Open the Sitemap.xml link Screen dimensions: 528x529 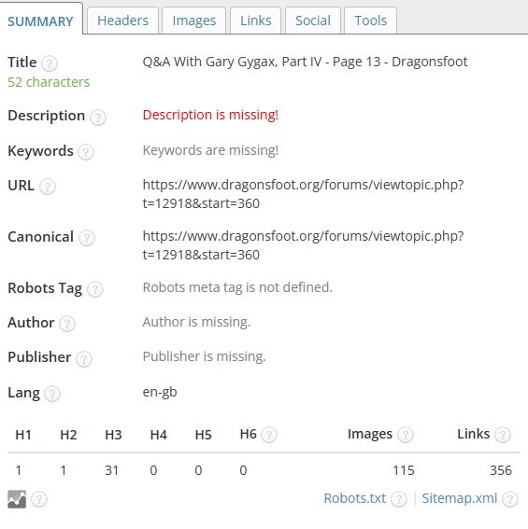460,498
